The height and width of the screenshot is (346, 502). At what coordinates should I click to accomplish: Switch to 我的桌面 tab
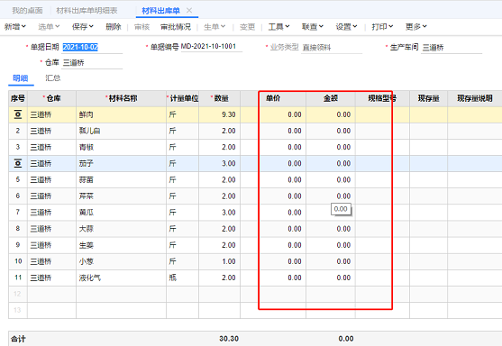[27, 11]
